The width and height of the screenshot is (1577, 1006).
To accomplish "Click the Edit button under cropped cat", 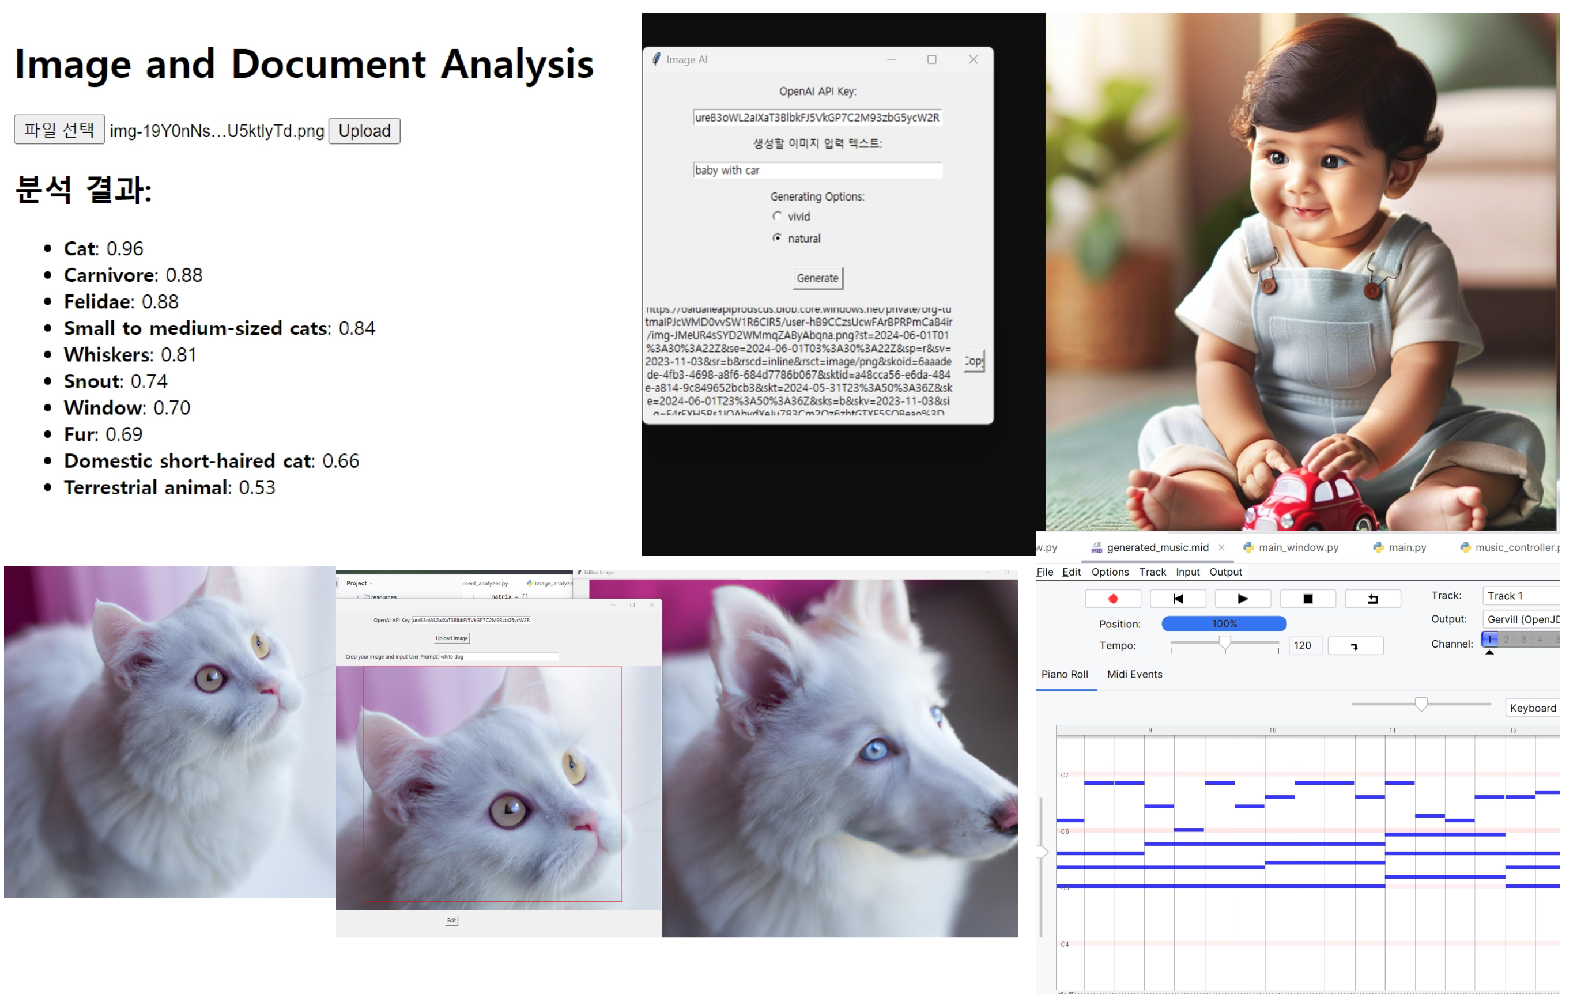I will click(451, 920).
